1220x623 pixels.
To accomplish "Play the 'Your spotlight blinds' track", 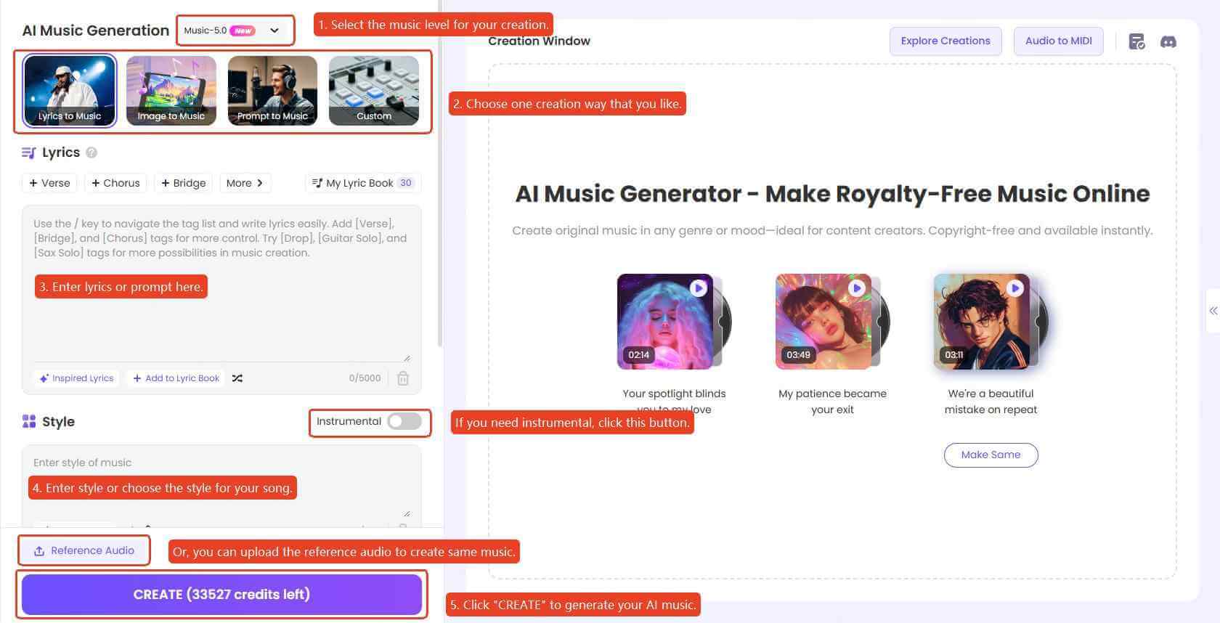I will 699,288.
